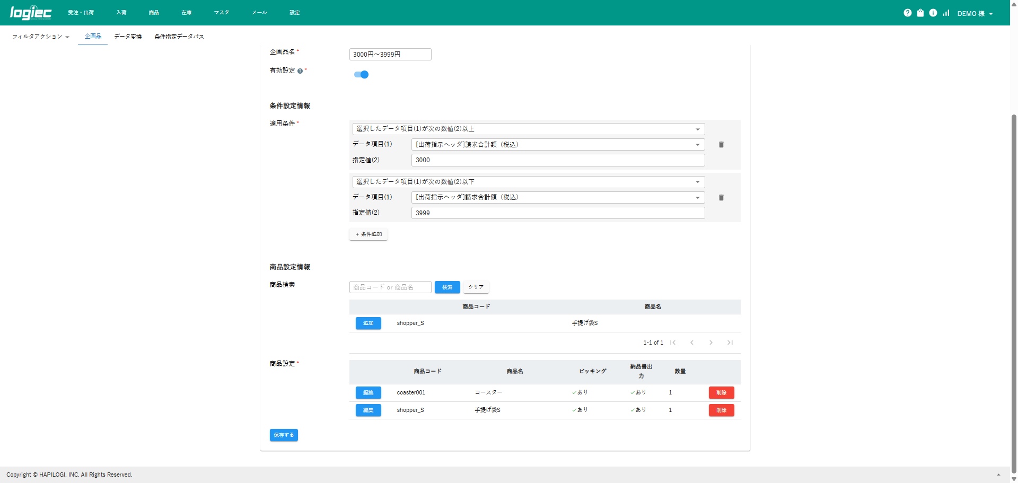Image resolution: width=1018 pixels, height=483 pixels.
Task: Click the logiec logo
Action: click(31, 13)
